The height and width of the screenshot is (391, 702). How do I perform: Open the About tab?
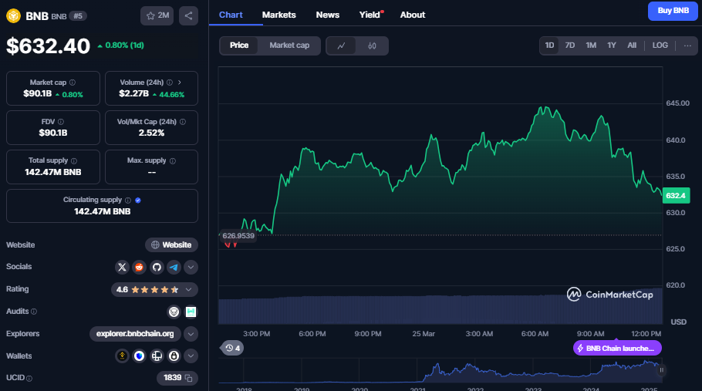coord(413,15)
